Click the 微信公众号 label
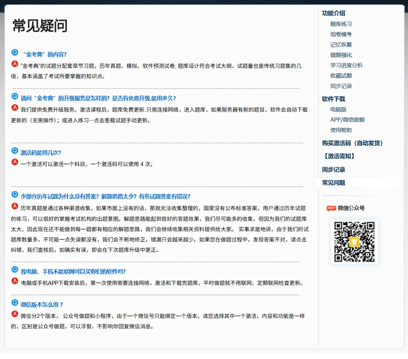408x359 pixels. tap(351, 208)
